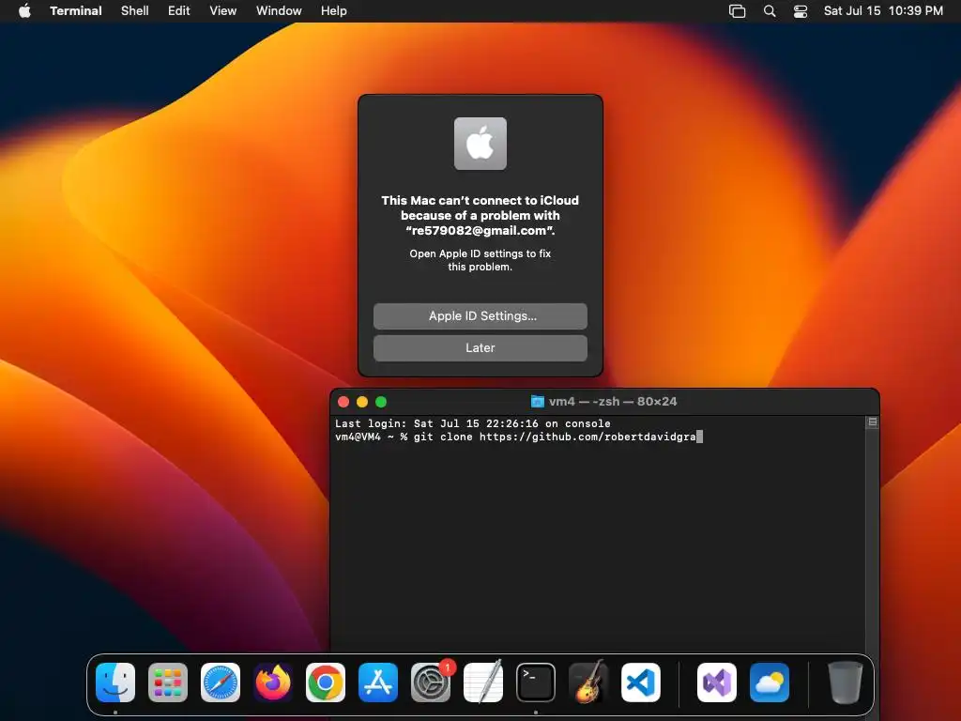Open the Edit menu
This screenshot has height=721, width=961.
click(x=179, y=11)
